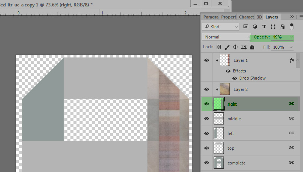Image resolution: width=303 pixels, height=172 pixels.
Task: Hide the left layer eye
Action: pos(206,133)
